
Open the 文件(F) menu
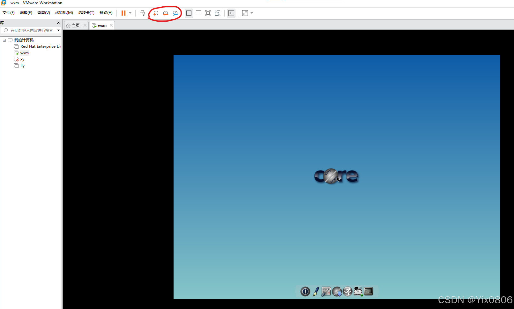pos(9,13)
